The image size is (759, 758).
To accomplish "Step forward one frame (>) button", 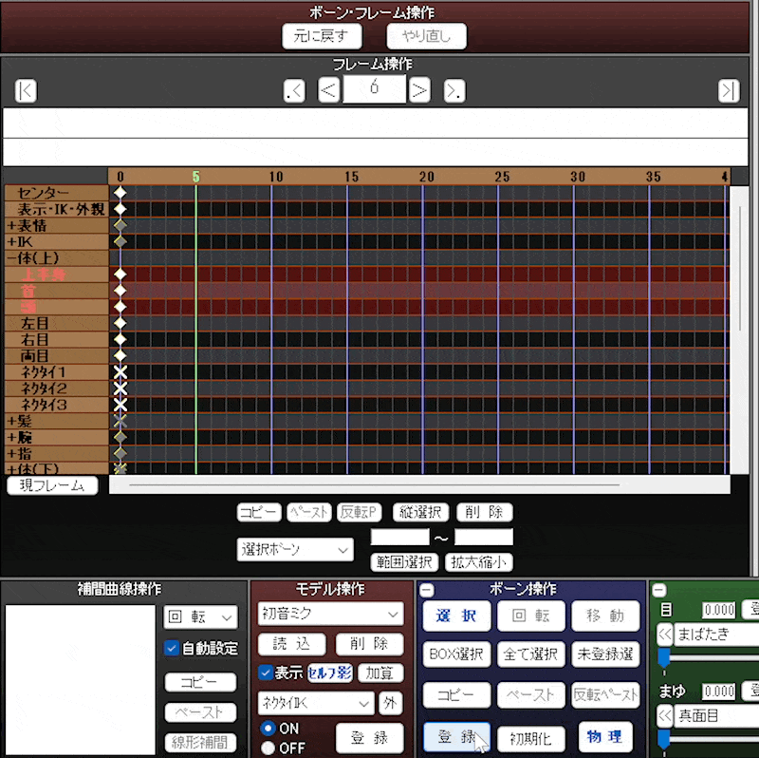I will click(419, 90).
